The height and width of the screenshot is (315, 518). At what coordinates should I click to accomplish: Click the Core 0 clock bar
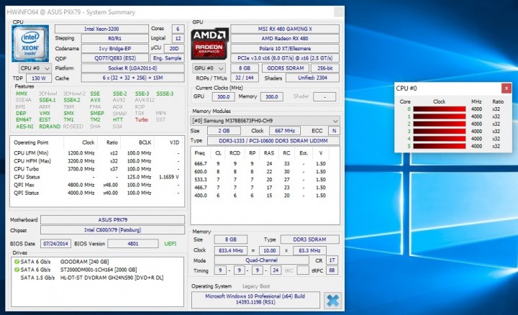(440, 109)
